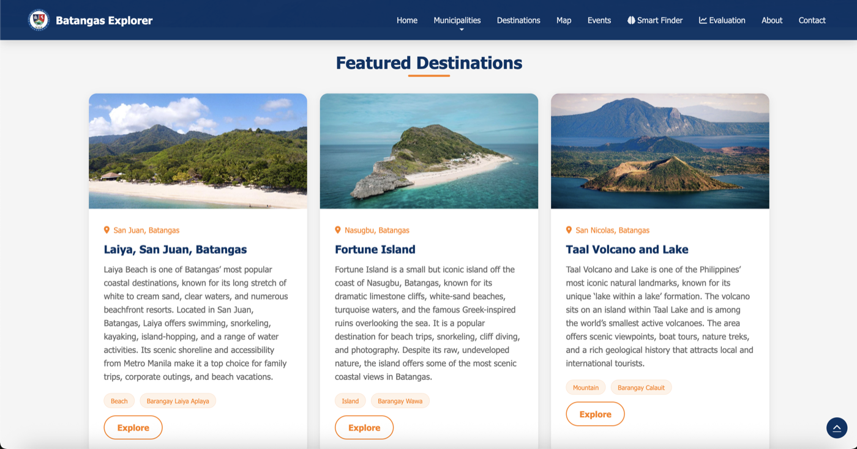Expand the Municipalities dropdown

click(x=457, y=20)
